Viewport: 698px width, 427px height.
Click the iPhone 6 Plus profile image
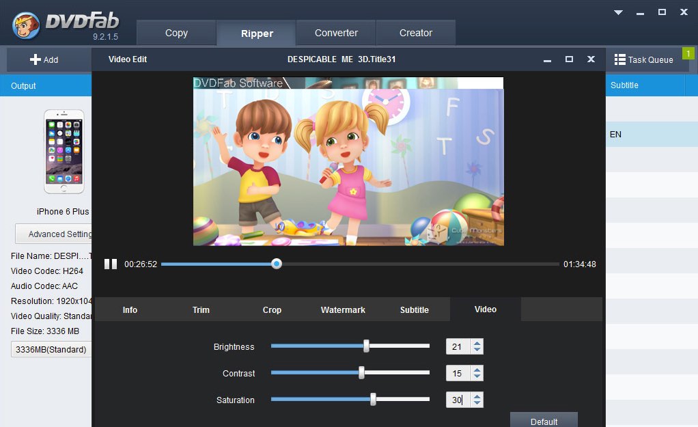coord(64,152)
